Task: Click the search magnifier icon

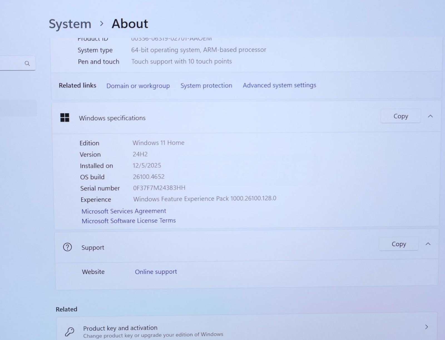Action: (27, 63)
